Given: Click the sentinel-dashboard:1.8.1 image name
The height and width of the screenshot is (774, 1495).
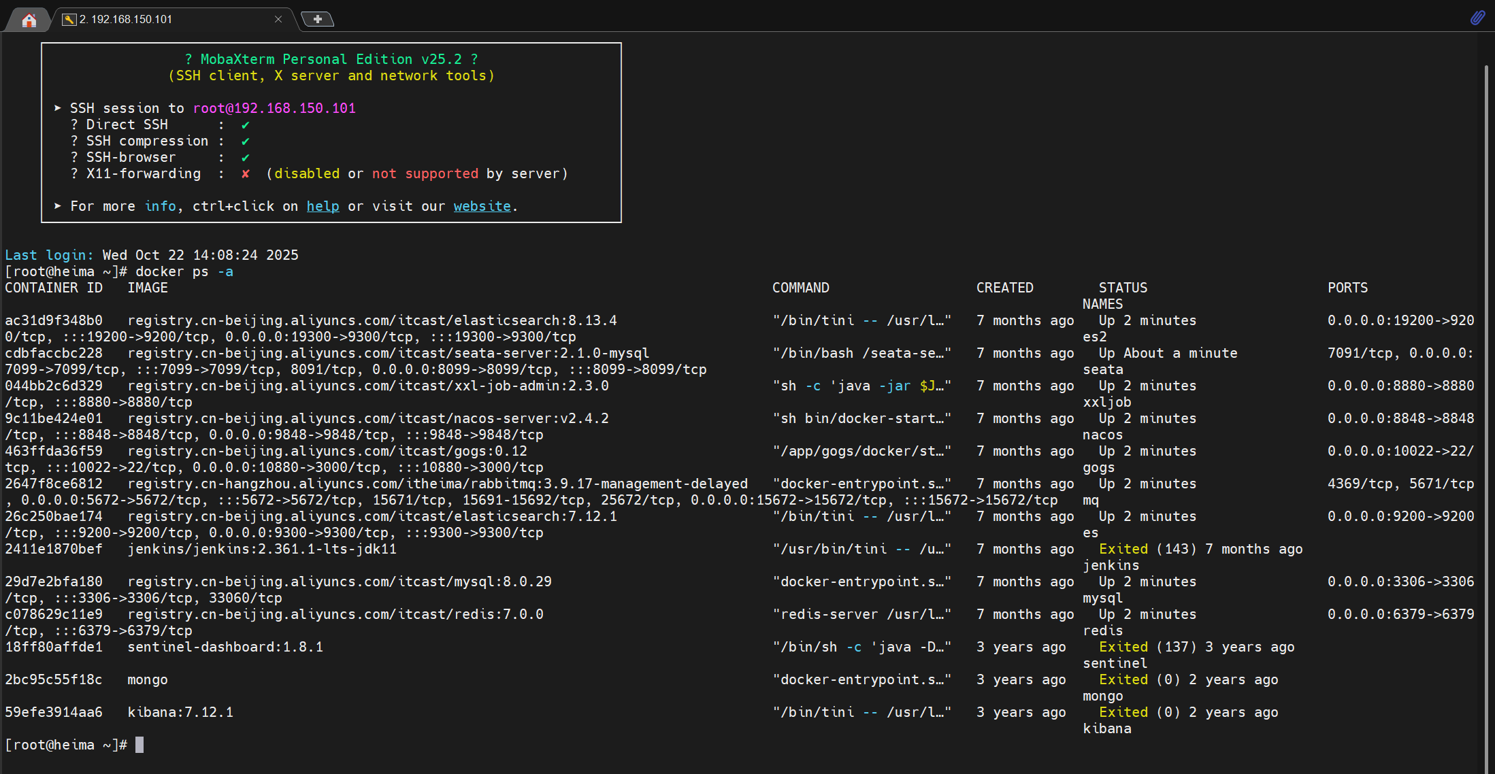Looking at the screenshot, I should 225,647.
